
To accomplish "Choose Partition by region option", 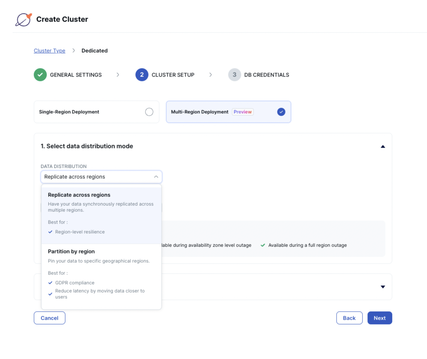I will [71, 252].
